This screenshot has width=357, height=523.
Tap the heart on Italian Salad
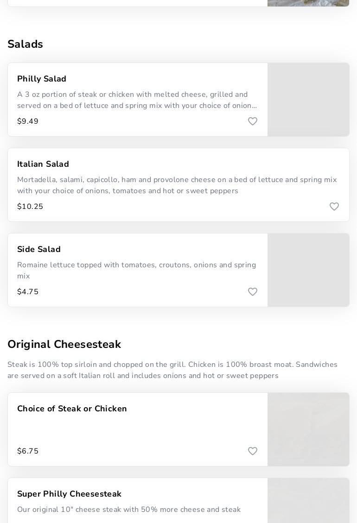point(334,207)
